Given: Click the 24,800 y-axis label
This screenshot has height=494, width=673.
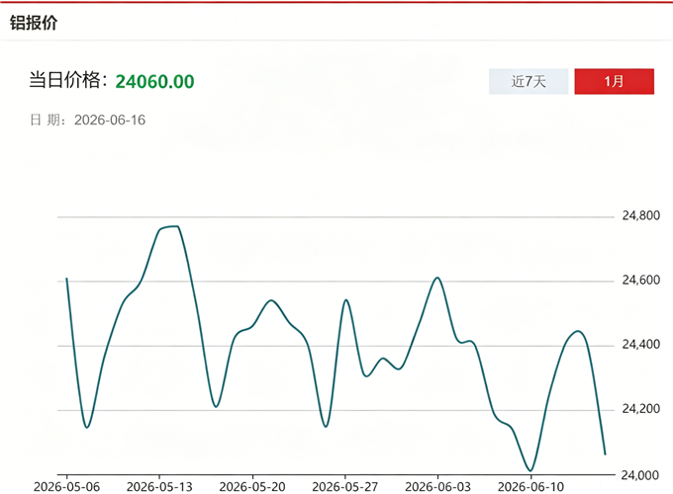Looking at the screenshot, I should click(640, 215).
